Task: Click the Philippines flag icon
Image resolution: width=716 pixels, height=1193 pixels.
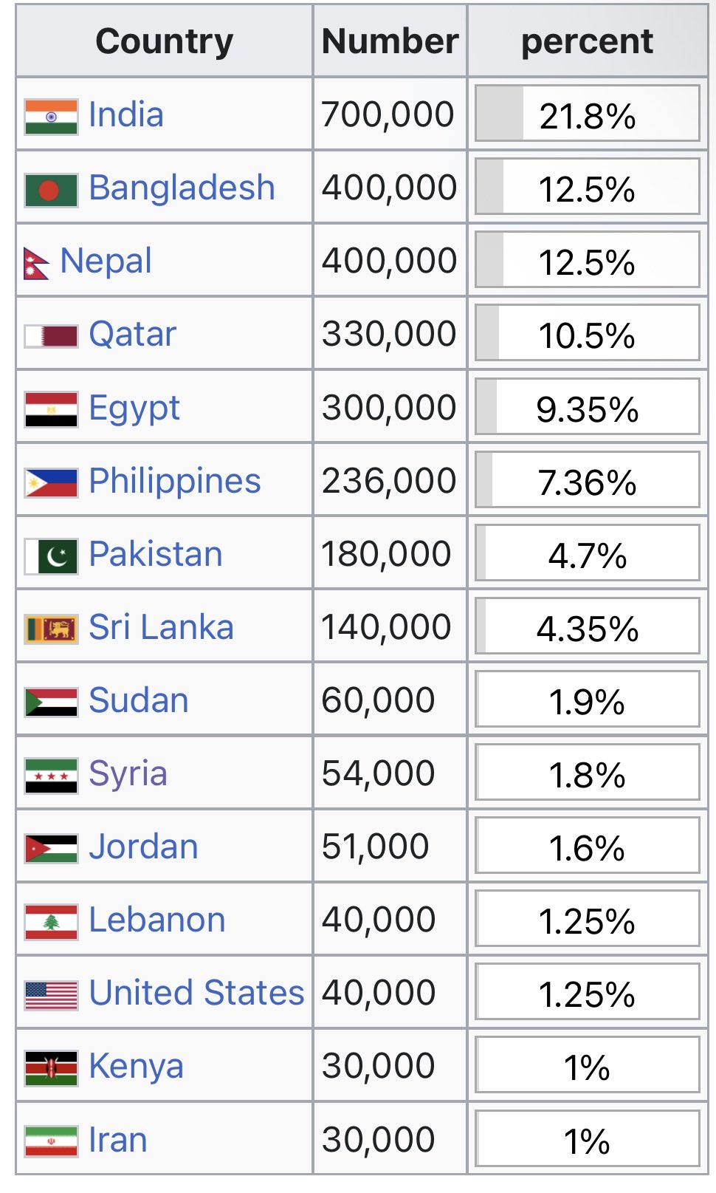Action: coord(51,483)
